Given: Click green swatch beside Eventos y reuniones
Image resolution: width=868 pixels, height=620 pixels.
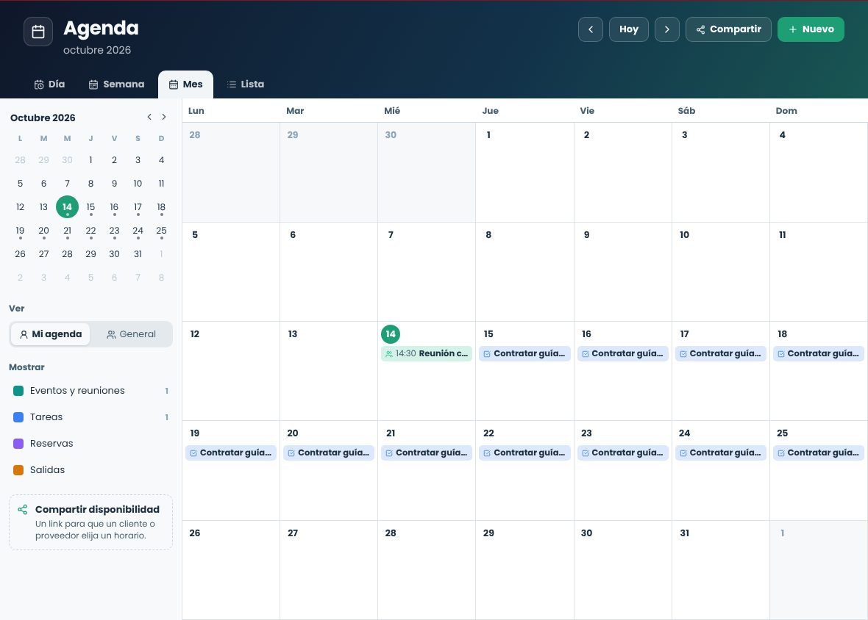Looking at the screenshot, I should tap(18, 391).
